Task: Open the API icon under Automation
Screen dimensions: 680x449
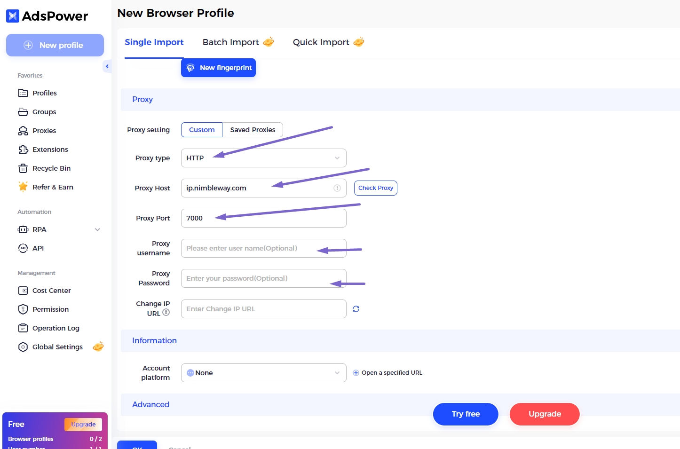Action: pos(23,248)
